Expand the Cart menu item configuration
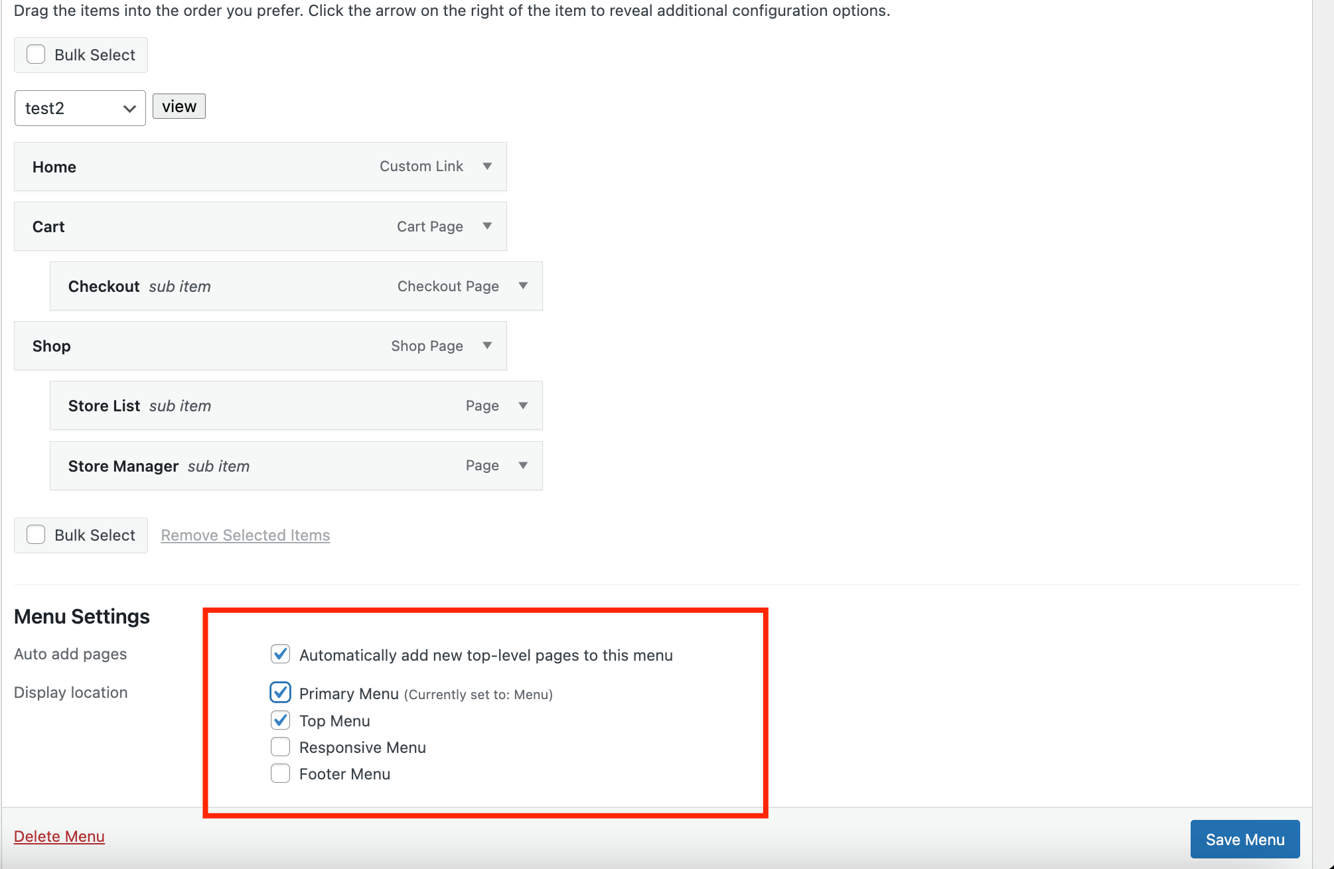Screen dimensions: 1334x869 coord(486,226)
